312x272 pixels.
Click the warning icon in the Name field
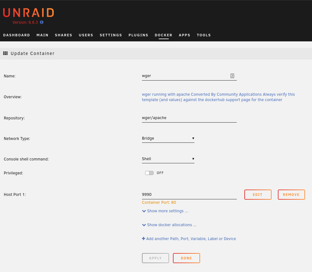tap(232, 76)
